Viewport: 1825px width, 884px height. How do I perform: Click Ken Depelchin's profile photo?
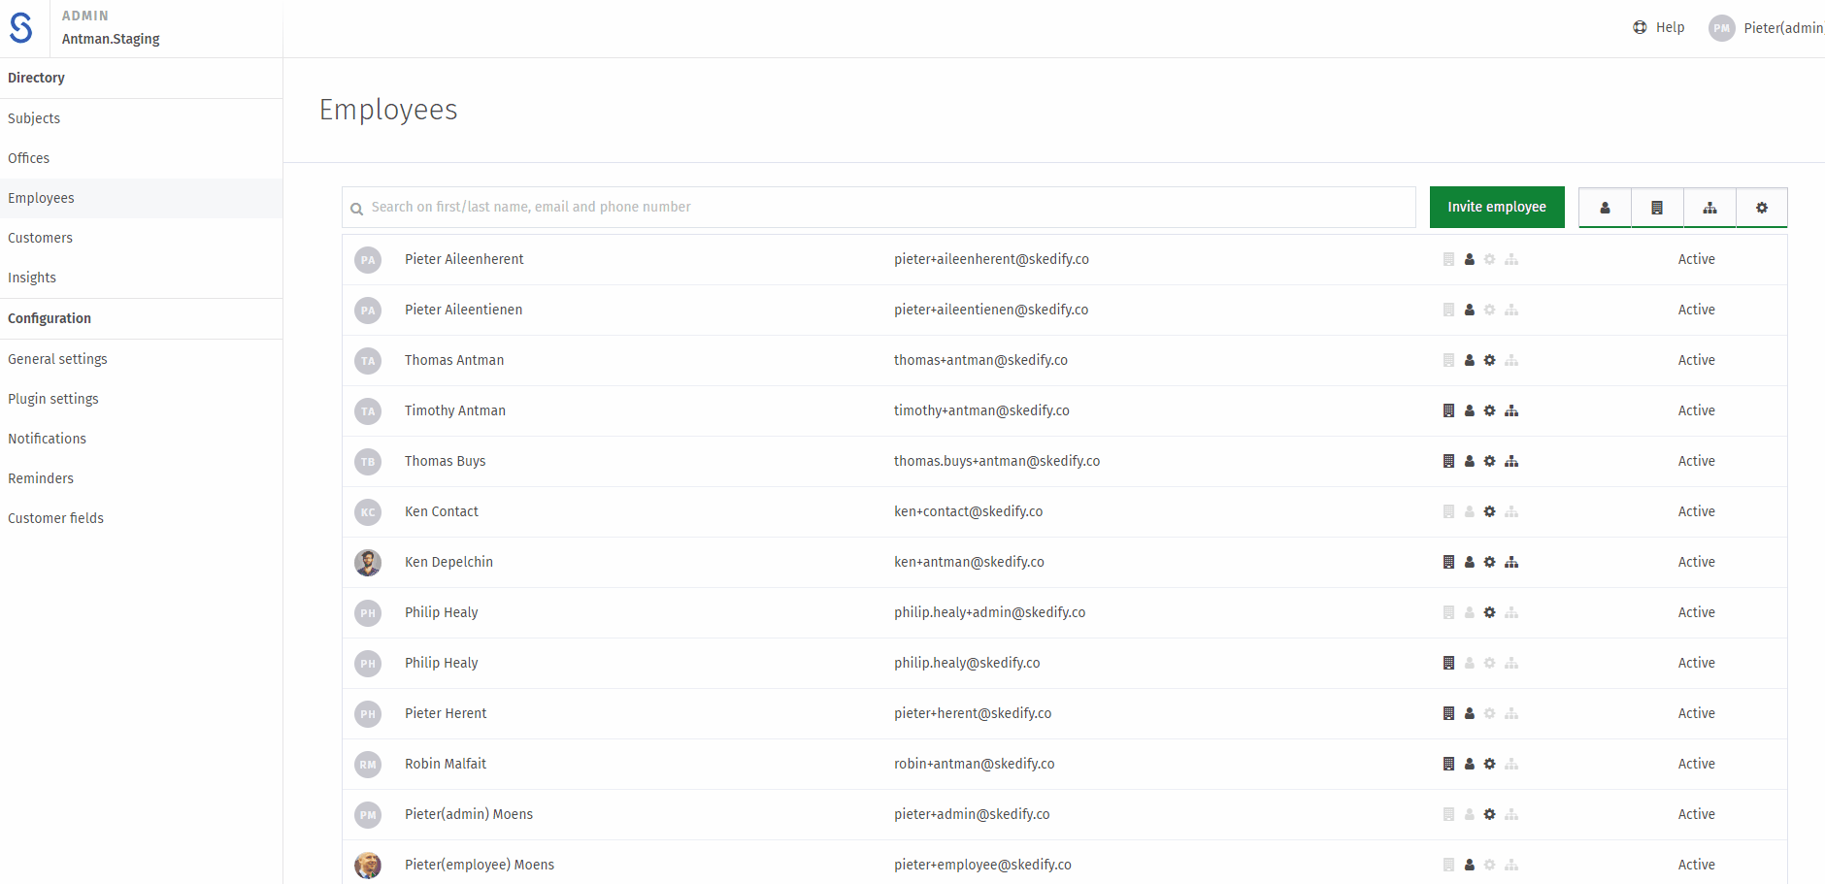coord(368,562)
